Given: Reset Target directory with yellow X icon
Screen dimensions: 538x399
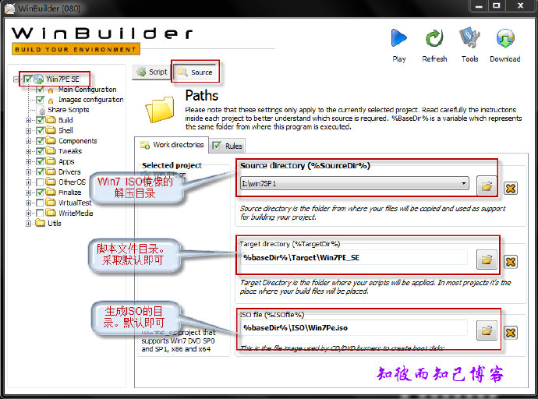Looking at the screenshot, I should click(511, 262).
